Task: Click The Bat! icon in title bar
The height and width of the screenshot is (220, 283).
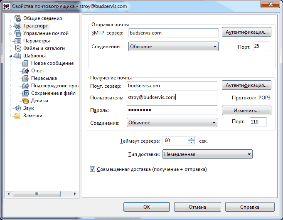Action: [x=7, y=6]
